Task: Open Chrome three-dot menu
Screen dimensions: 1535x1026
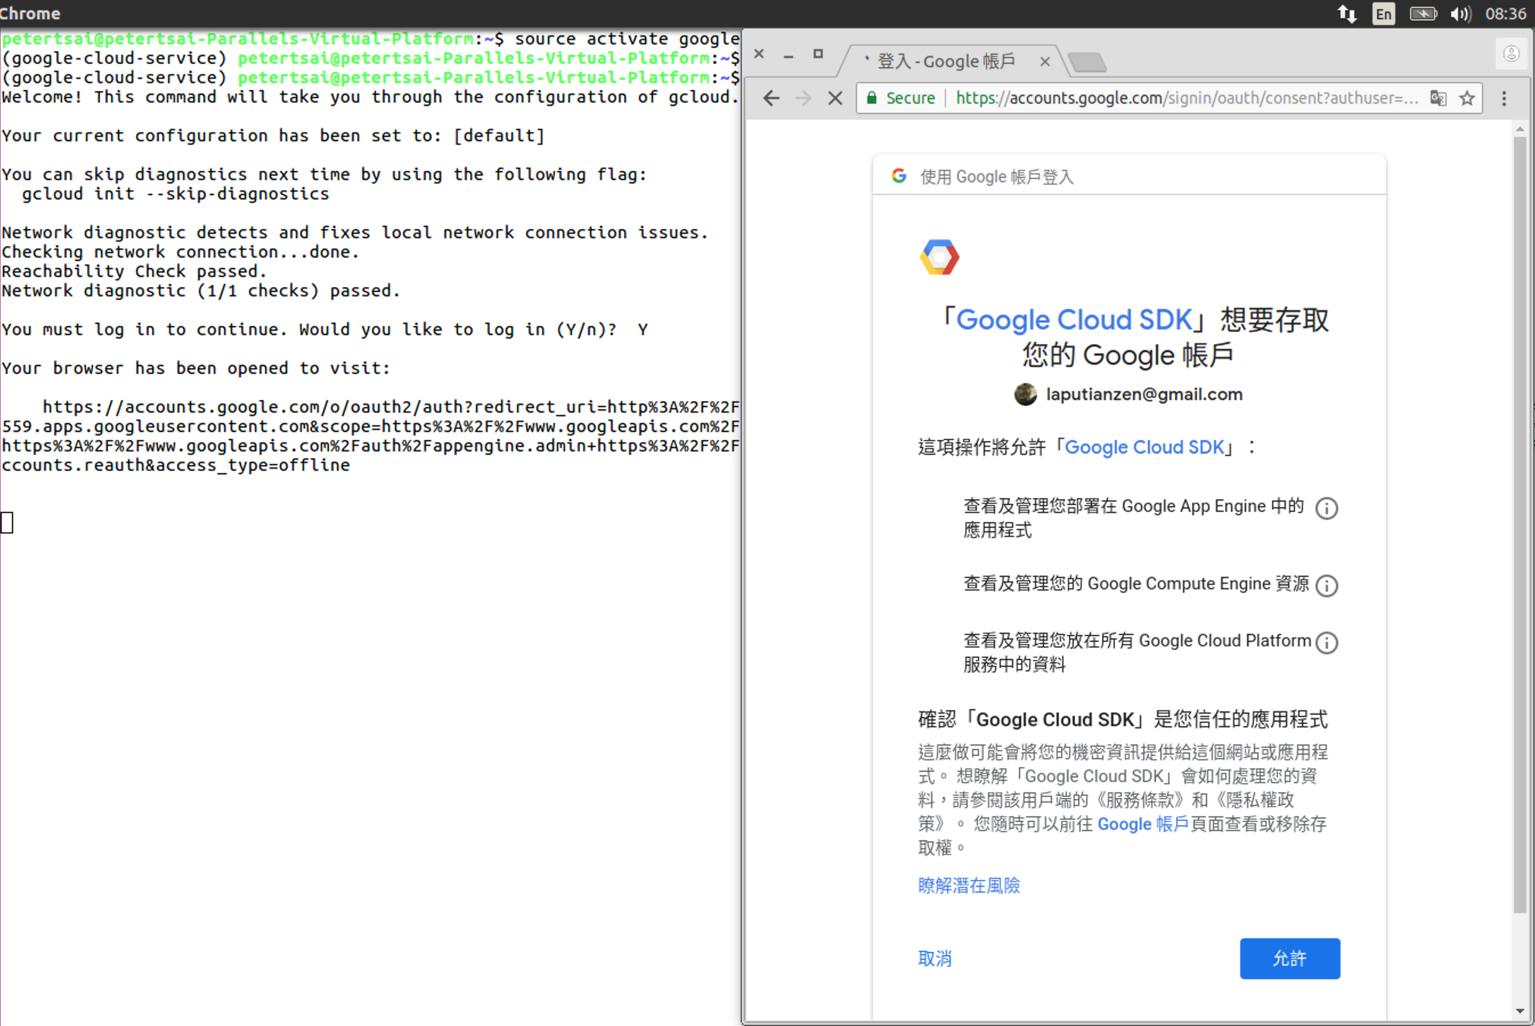Action: [1504, 98]
